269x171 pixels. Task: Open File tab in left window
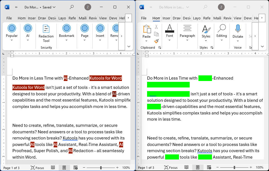tap(9, 18)
